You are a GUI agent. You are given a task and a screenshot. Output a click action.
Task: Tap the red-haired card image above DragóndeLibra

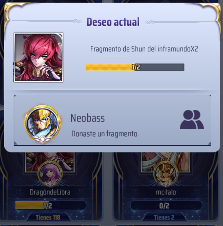point(50,162)
